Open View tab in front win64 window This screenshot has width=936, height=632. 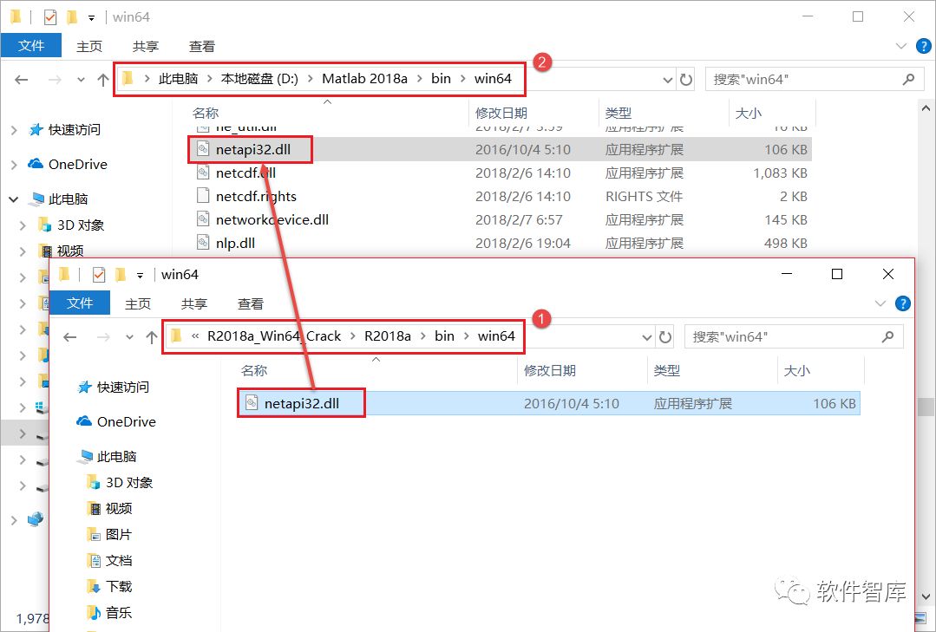click(x=250, y=303)
